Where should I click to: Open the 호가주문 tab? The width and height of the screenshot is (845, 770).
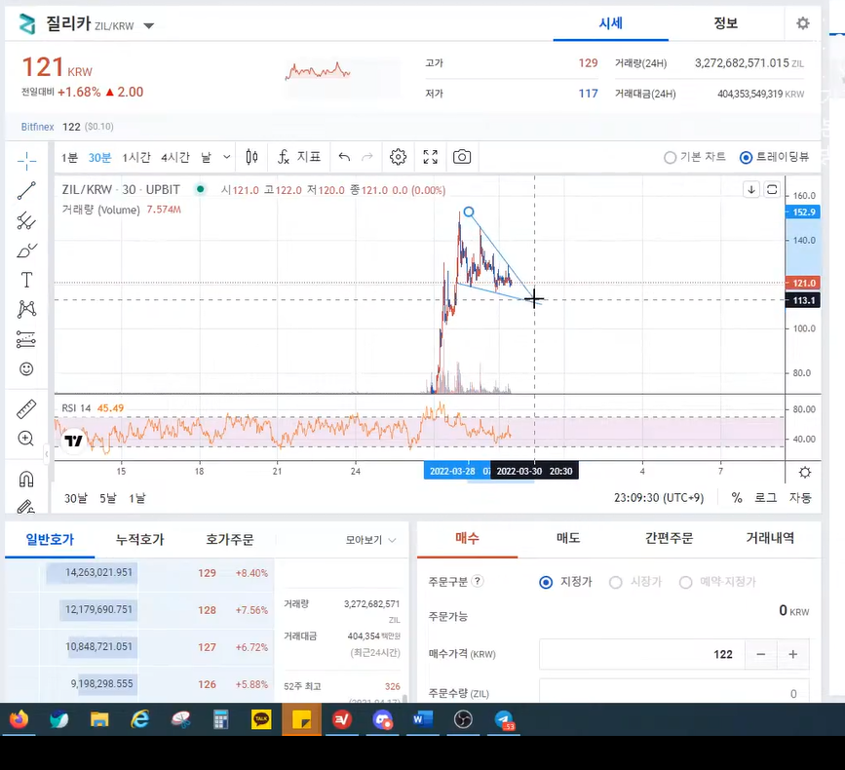coord(230,539)
